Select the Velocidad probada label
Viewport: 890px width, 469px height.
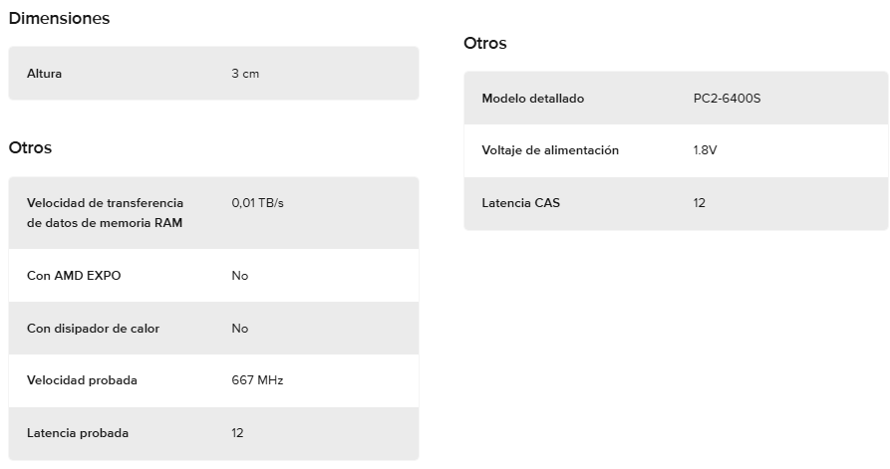click(82, 380)
